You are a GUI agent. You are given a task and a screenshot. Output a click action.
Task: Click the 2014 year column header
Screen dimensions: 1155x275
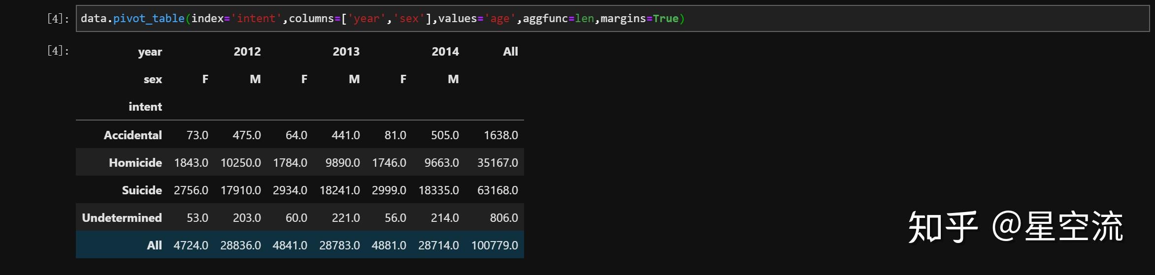(445, 52)
